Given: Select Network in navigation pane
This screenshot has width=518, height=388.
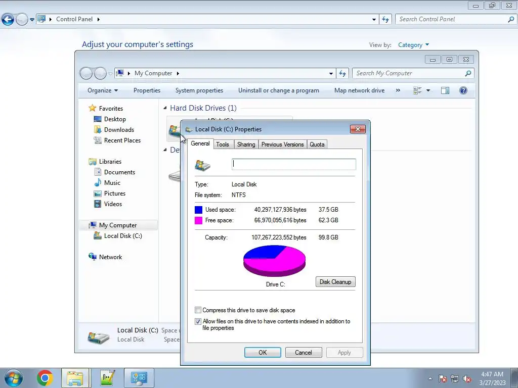Looking at the screenshot, I should point(110,257).
